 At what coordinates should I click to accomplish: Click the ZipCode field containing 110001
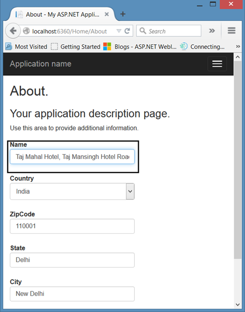click(72, 226)
